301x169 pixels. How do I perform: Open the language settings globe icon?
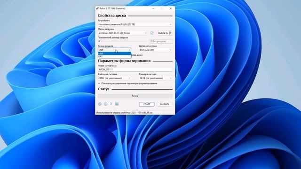(x=100, y=104)
